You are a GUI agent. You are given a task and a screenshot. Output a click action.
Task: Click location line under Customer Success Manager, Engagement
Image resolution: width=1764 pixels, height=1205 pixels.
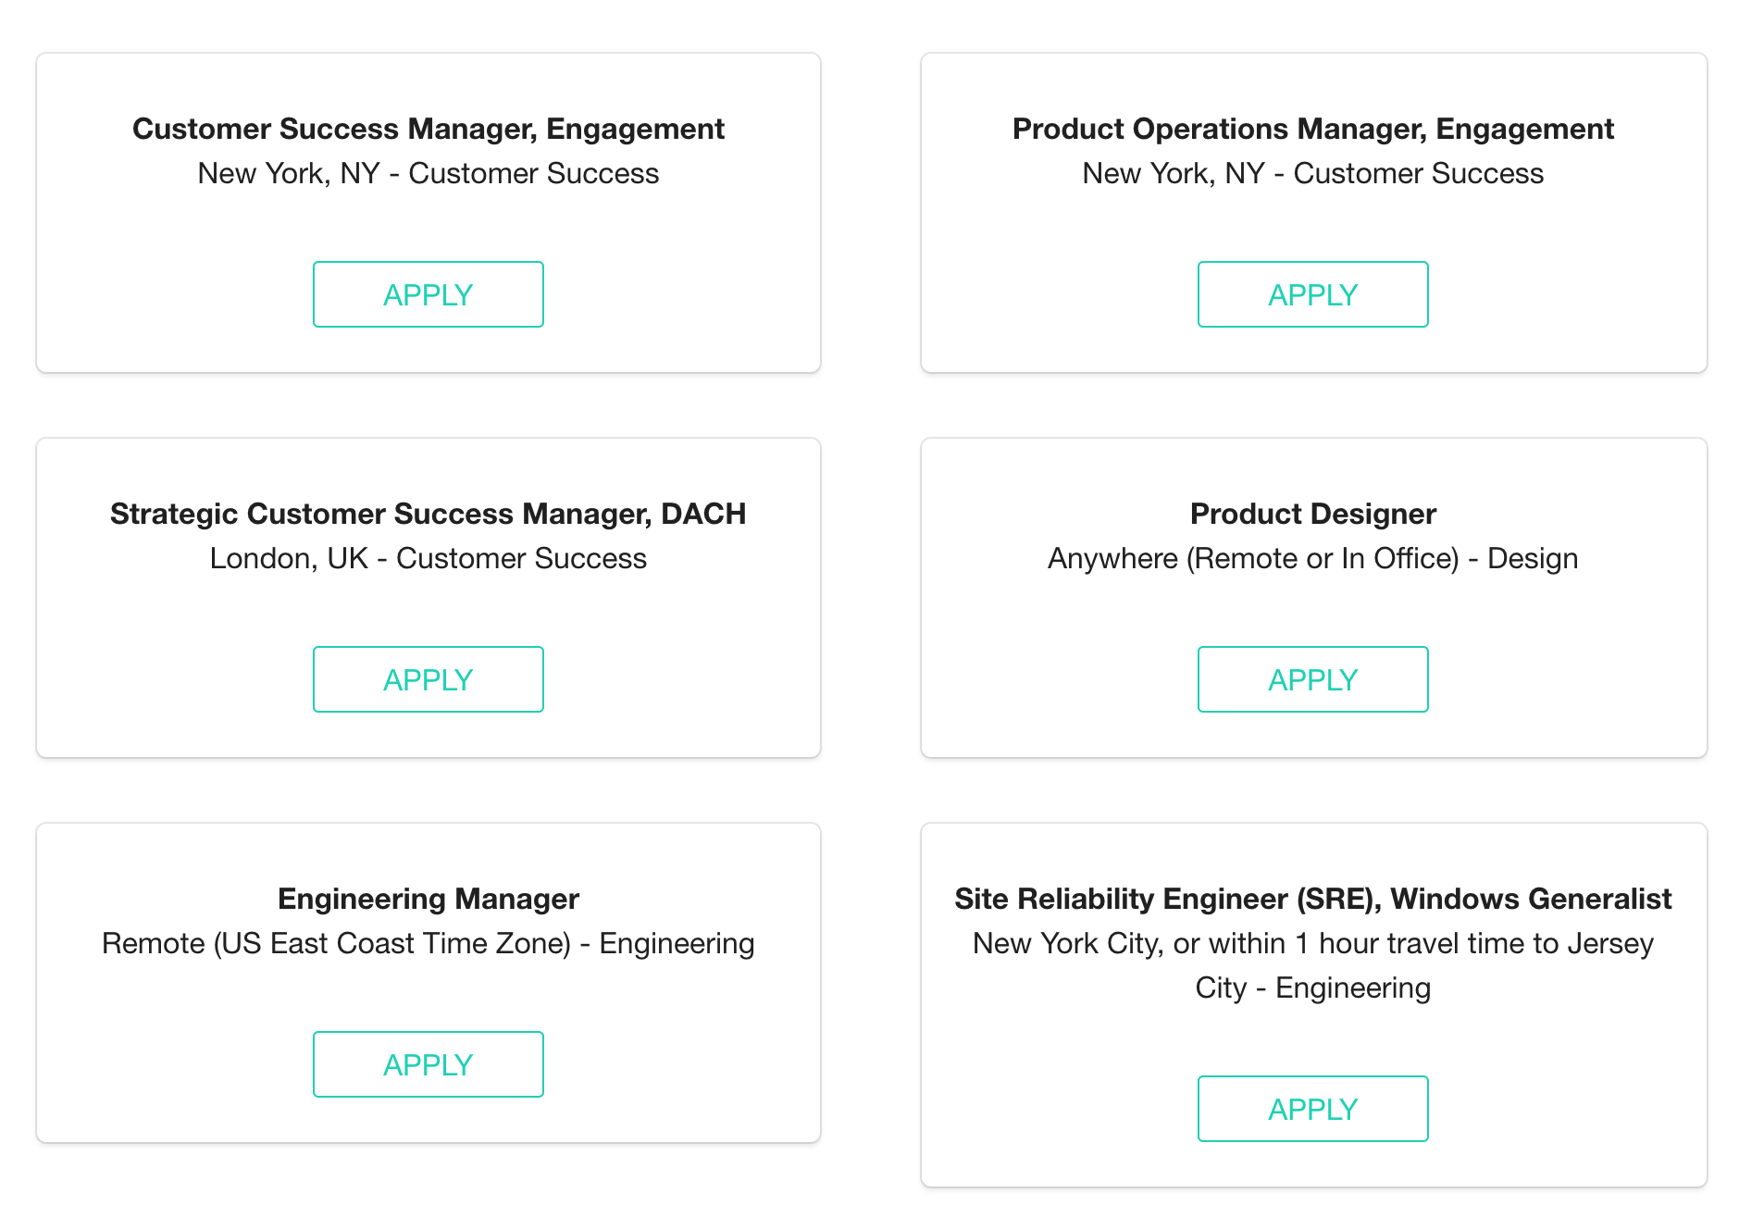[x=428, y=173]
